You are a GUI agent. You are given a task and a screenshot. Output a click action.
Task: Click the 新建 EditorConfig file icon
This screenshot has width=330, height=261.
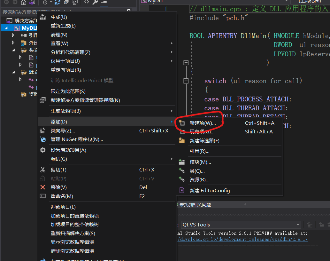coord(182,190)
